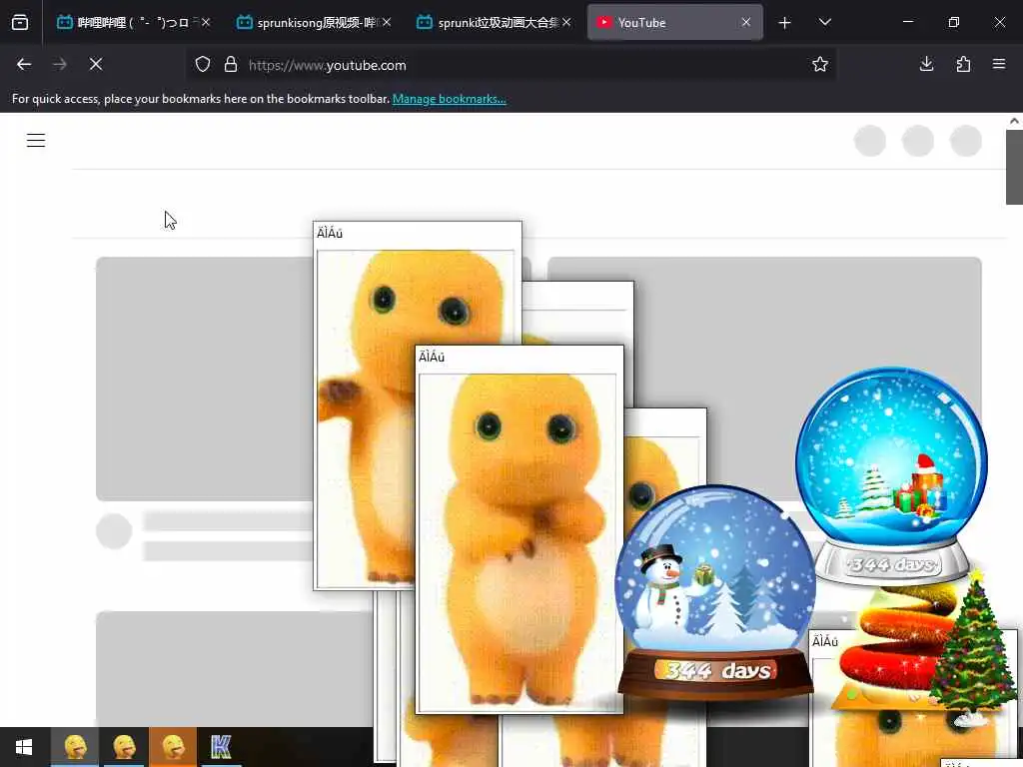This screenshot has width=1023, height=767.
Task: Close the first bilibili tab
Action: (206, 22)
